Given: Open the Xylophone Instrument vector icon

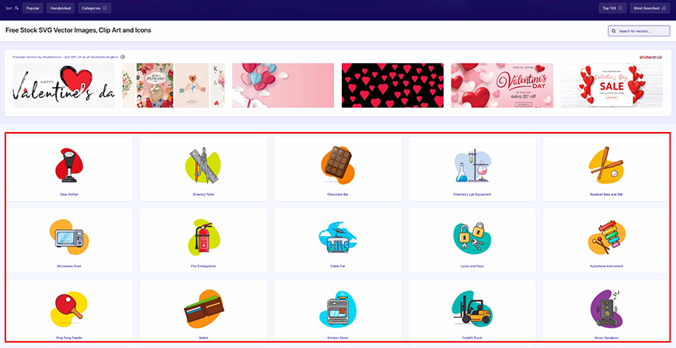Looking at the screenshot, I should (606, 238).
